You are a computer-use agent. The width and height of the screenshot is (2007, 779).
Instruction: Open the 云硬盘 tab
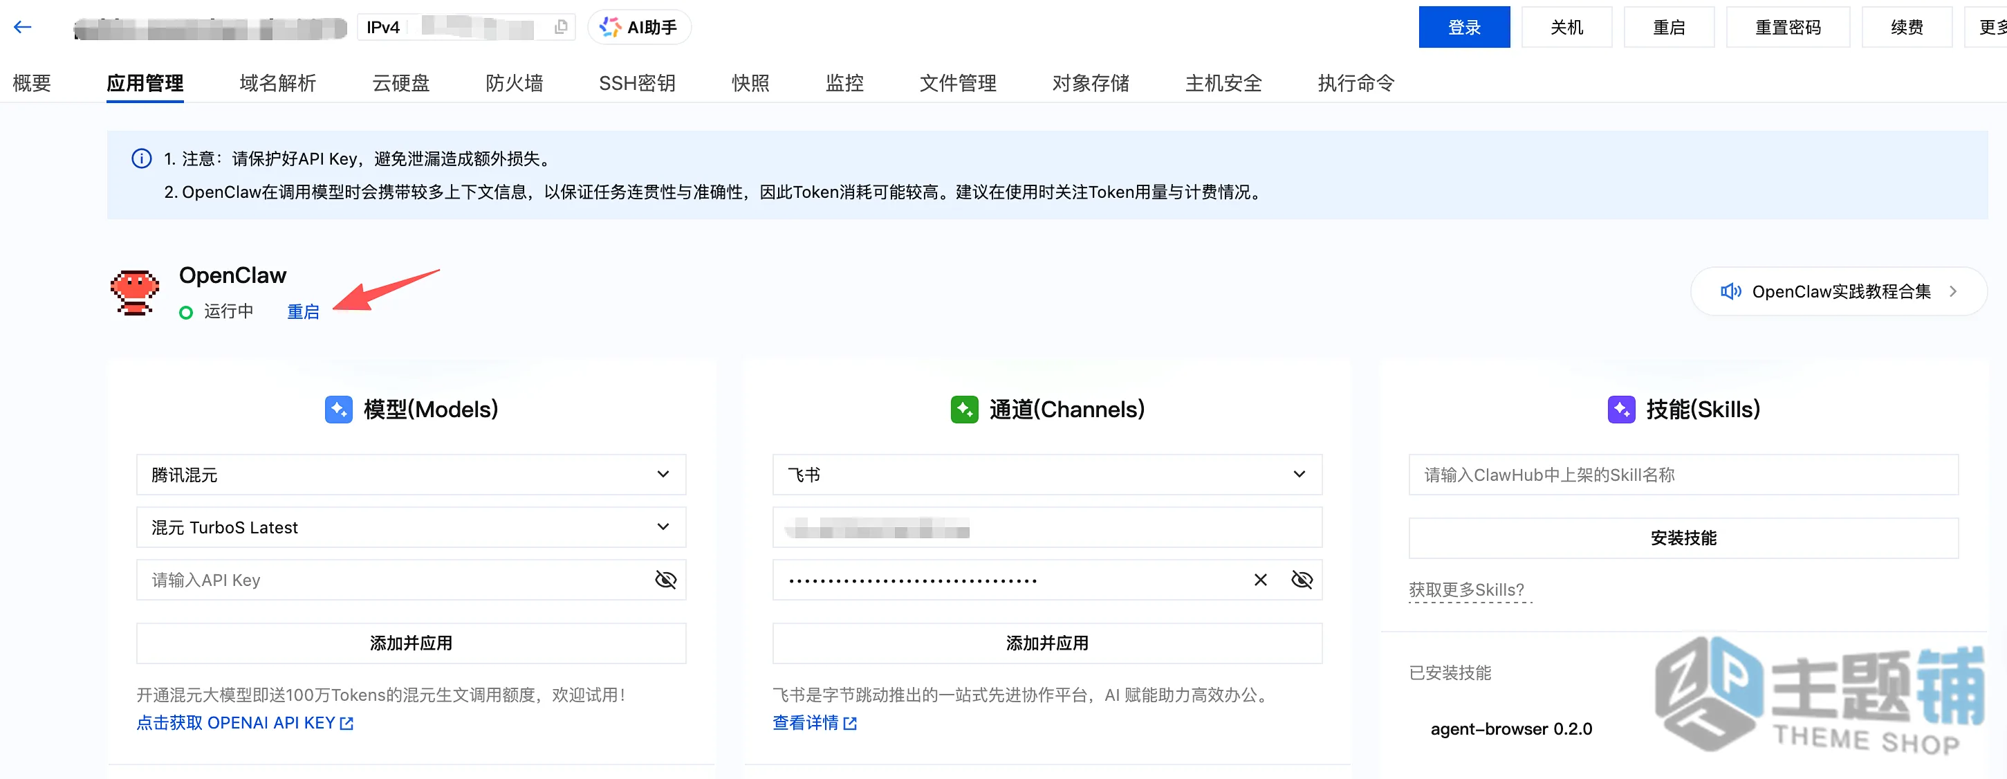(400, 83)
